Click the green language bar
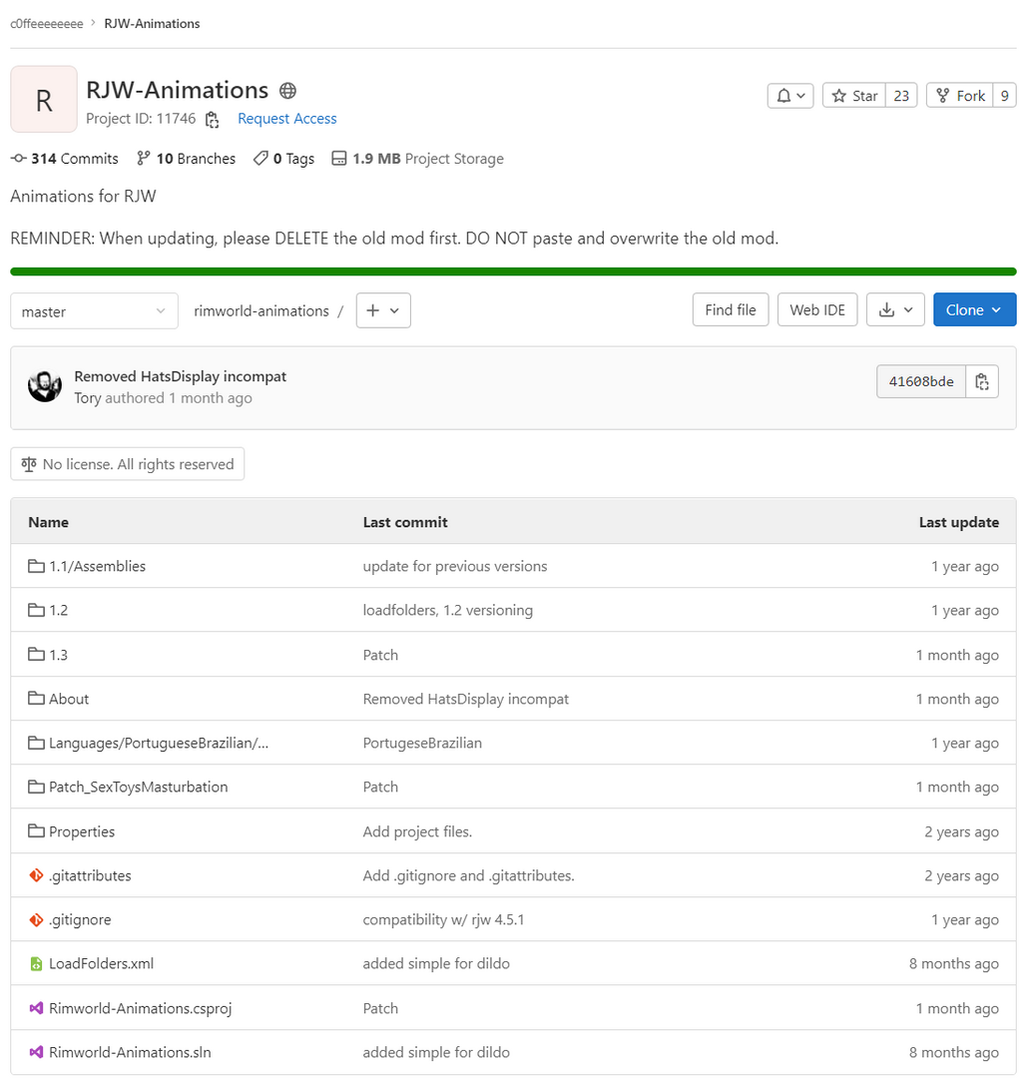 point(513,271)
